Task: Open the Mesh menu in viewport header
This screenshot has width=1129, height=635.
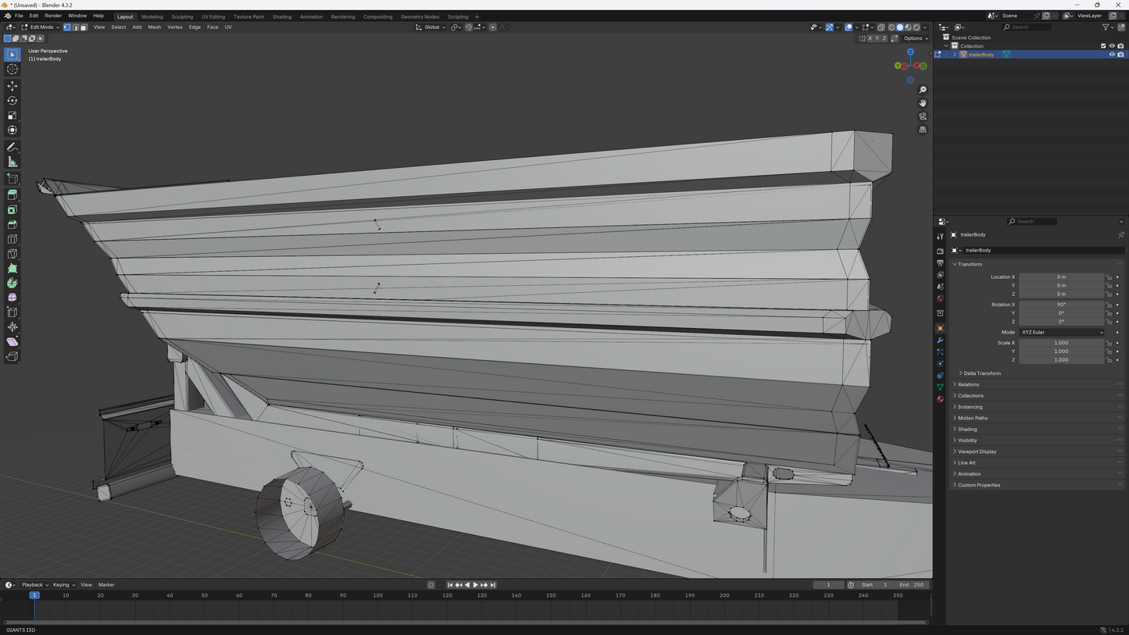Action: pyautogui.click(x=155, y=27)
